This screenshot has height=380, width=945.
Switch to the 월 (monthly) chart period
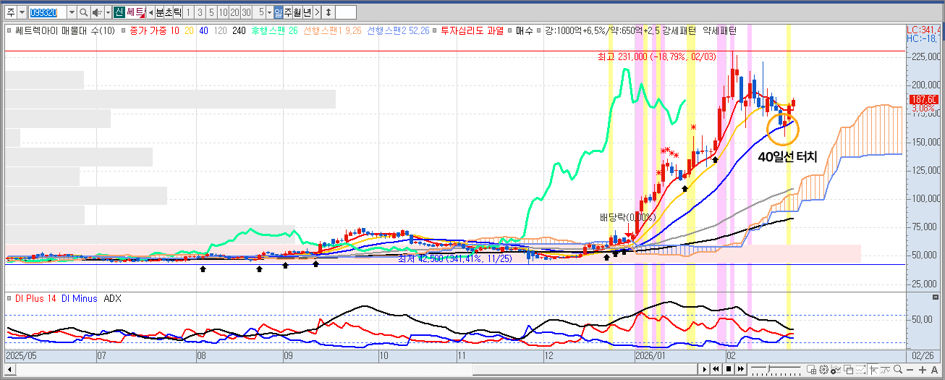297,12
